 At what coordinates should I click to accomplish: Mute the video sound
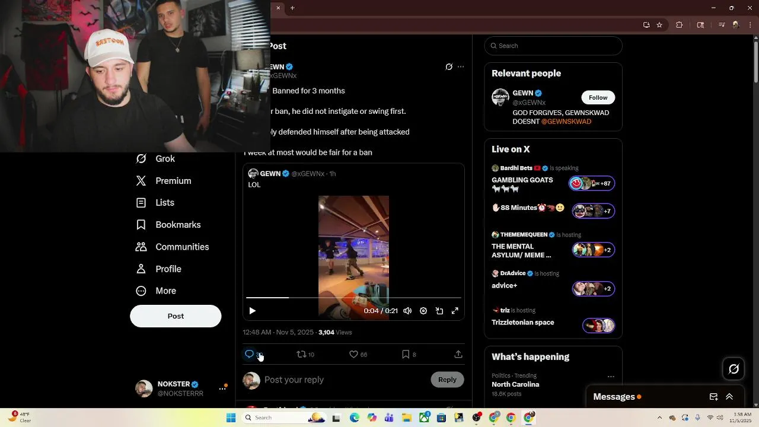pos(407,311)
